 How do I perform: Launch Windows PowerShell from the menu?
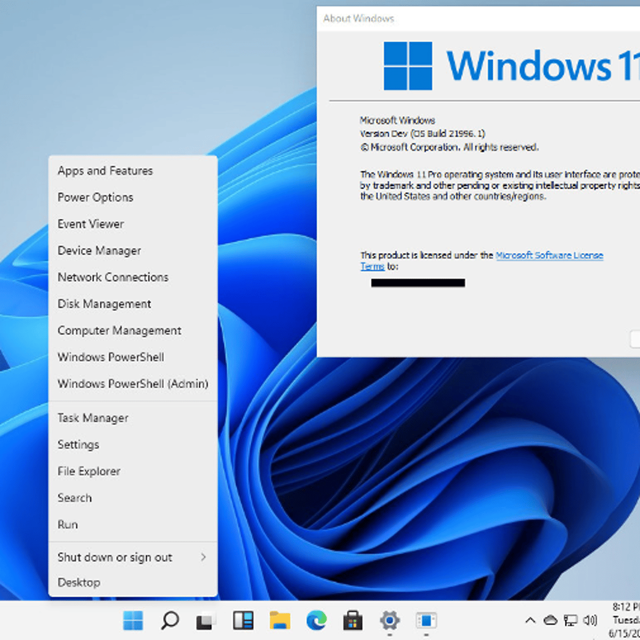[133, 357]
